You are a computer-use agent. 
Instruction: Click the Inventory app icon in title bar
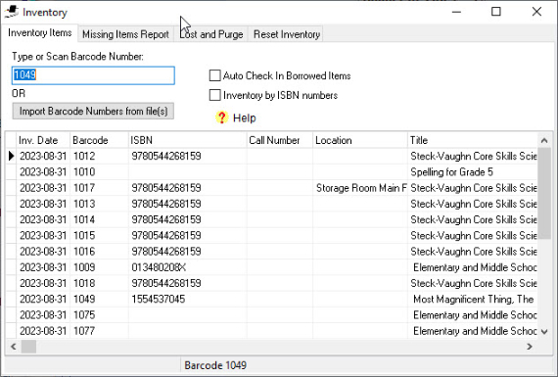(x=12, y=12)
